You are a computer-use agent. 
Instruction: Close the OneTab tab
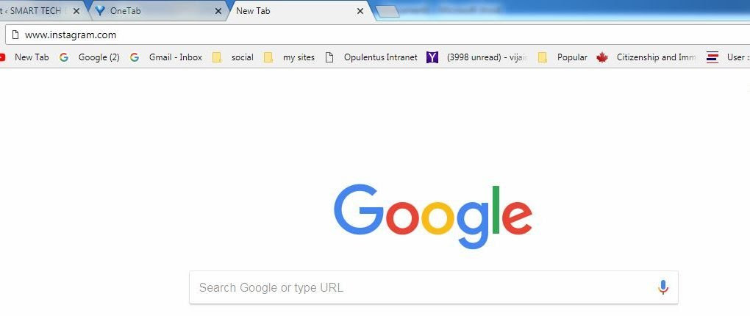(x=218, y=11)
